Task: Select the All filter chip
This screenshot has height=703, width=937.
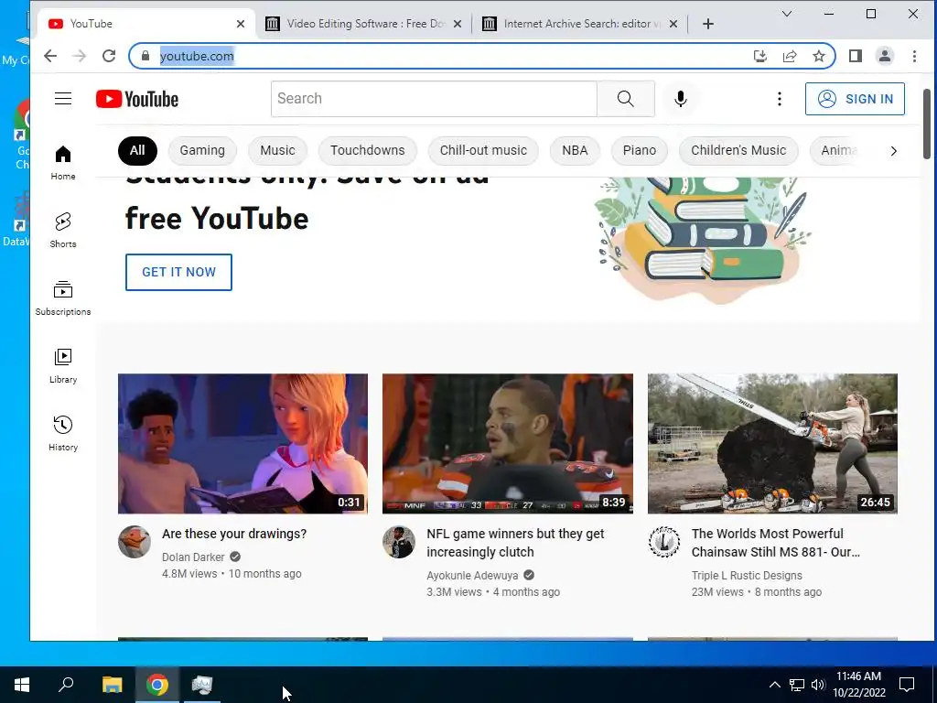Action: point(137,151)
